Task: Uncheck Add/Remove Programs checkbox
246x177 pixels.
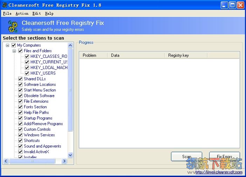Action: click(20, 124)
